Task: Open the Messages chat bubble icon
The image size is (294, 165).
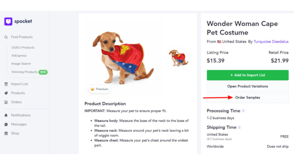Action: point(6,124)
